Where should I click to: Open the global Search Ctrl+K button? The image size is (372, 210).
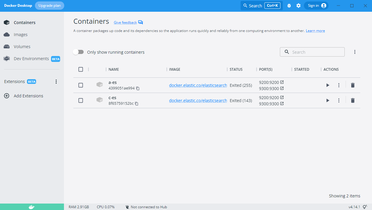pyautogui.click(x=261, y=6)
